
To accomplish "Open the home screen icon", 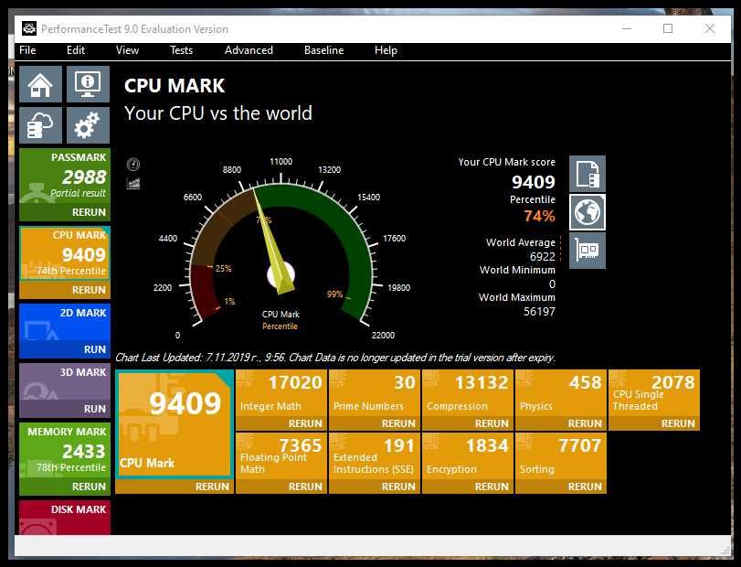I will pyautogui.click(x=40, y=84).
